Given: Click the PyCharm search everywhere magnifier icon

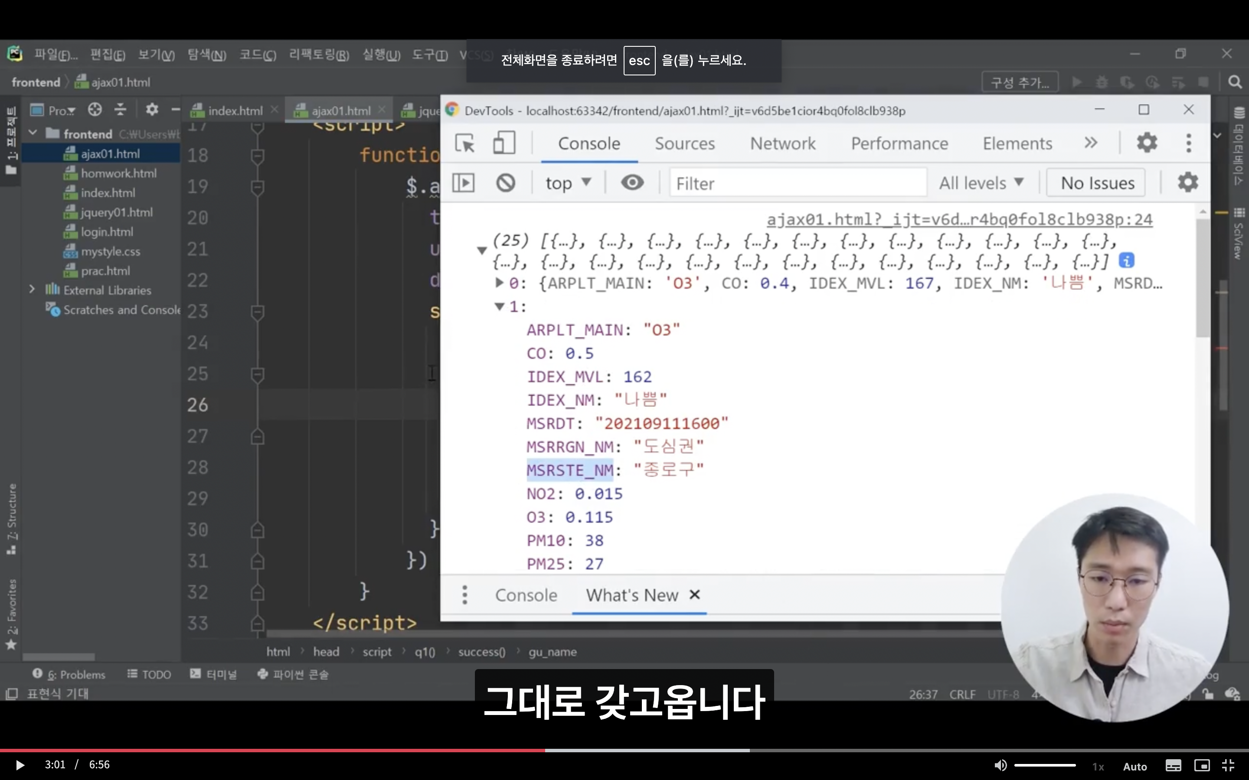Looking at the screenshot, I should [1235, 82].
